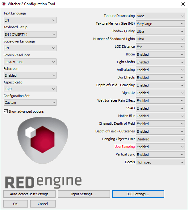Open the Texture Downscaling dropdown
Image resolution: width=188 pixels, height=210 pixels.
[x=160, y=16]
